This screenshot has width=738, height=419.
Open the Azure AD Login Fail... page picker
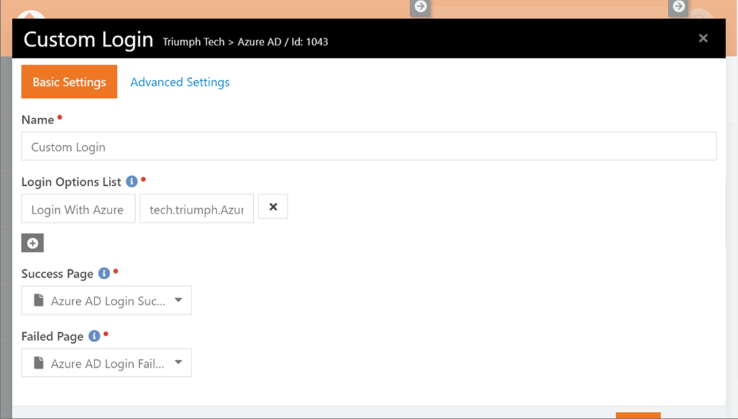coord(106,363)
